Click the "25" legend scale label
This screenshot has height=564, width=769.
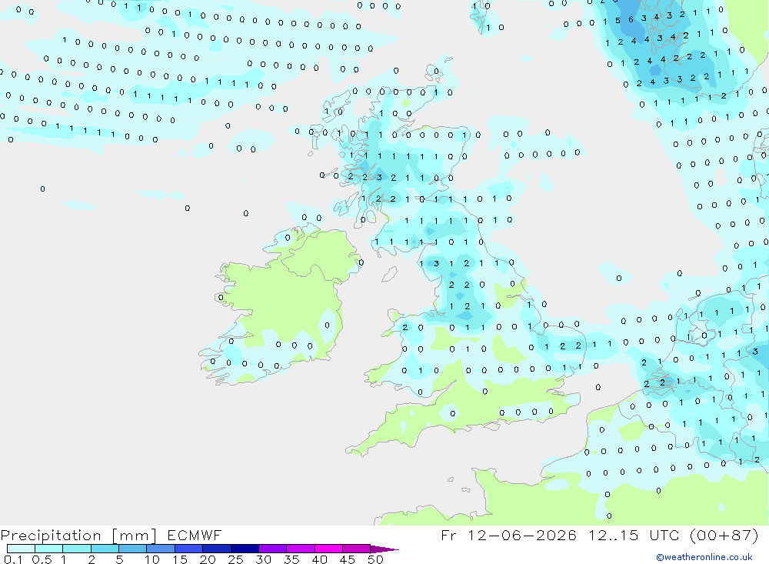tap(235, 559)
